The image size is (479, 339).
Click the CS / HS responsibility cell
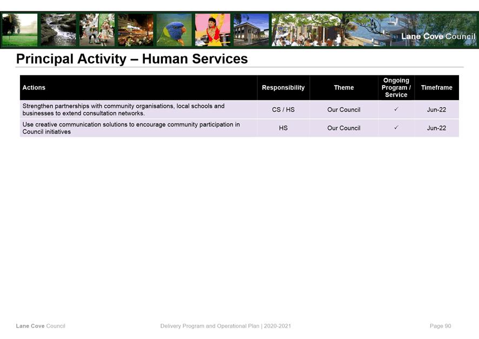[x=283, y=109]
